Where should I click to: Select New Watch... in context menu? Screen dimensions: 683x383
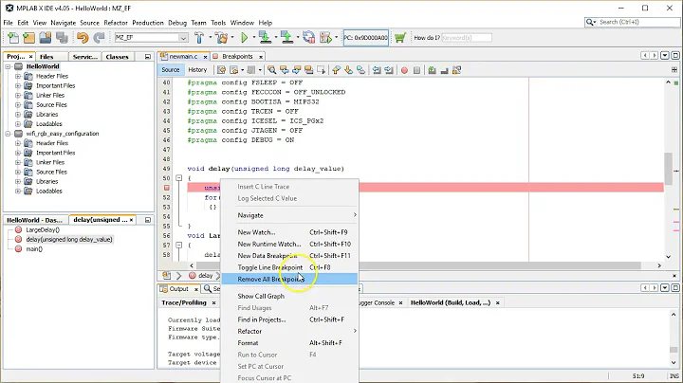click(289, 232)
